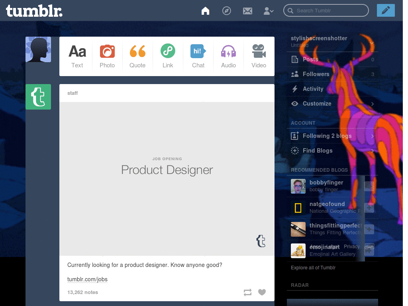Screen dimensions: 408x306
Task: Click Explore all of Tumblr
Action: tap(313, 267)
